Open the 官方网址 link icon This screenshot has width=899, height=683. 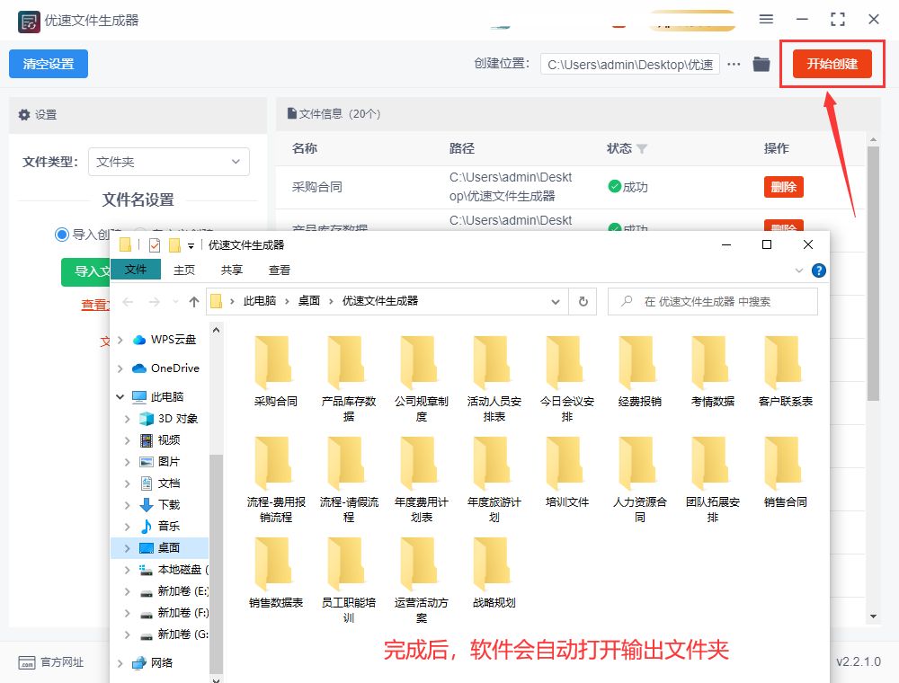point(26,662)
